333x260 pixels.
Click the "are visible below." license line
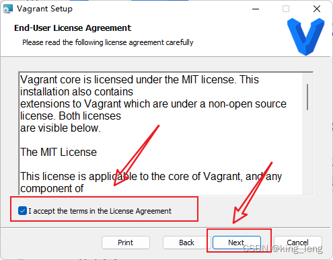pos(61,128)
